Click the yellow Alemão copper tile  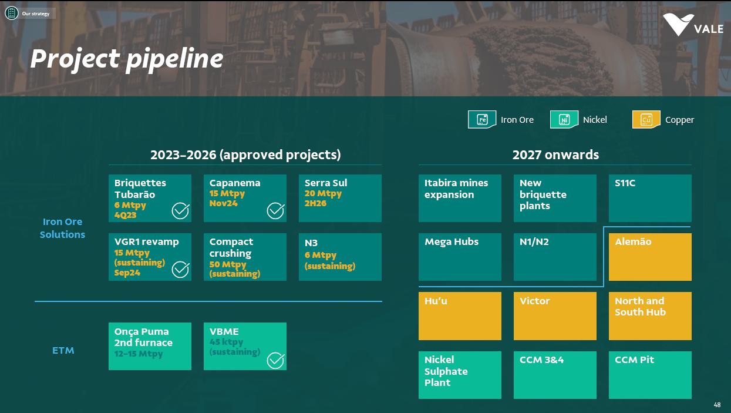click(650, 257)
